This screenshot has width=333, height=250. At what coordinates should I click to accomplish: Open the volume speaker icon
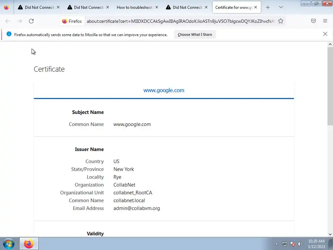pyautogui.click(x=300, y=244)
